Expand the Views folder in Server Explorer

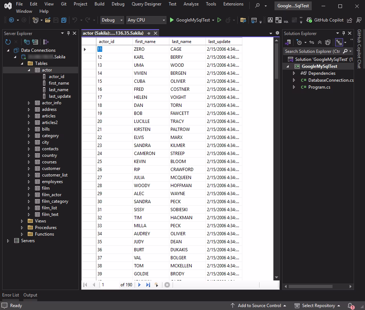(x=22, y=221)
